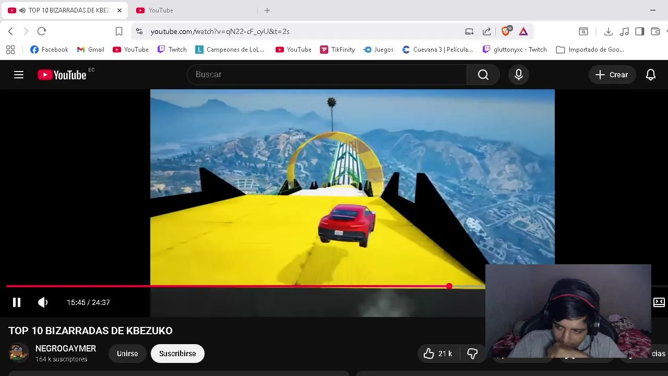
Task: Open the media playlist music note icon
Action: (x=624, y=31)
